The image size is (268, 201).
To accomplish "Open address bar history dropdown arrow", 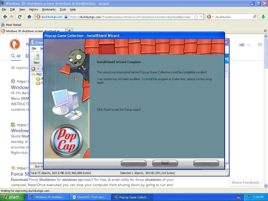I will 201,17.
